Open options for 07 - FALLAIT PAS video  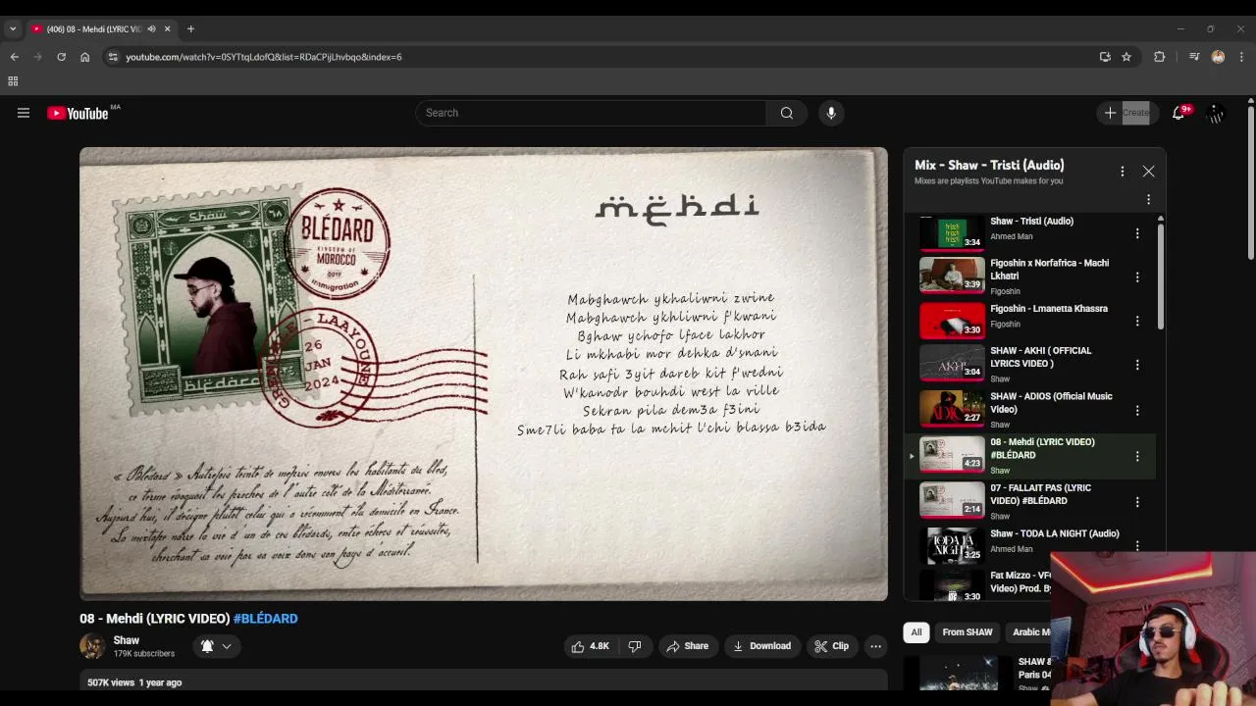click(x=1137, y=502)
